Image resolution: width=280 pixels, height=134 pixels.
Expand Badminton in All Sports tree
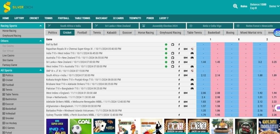(4, 99)
